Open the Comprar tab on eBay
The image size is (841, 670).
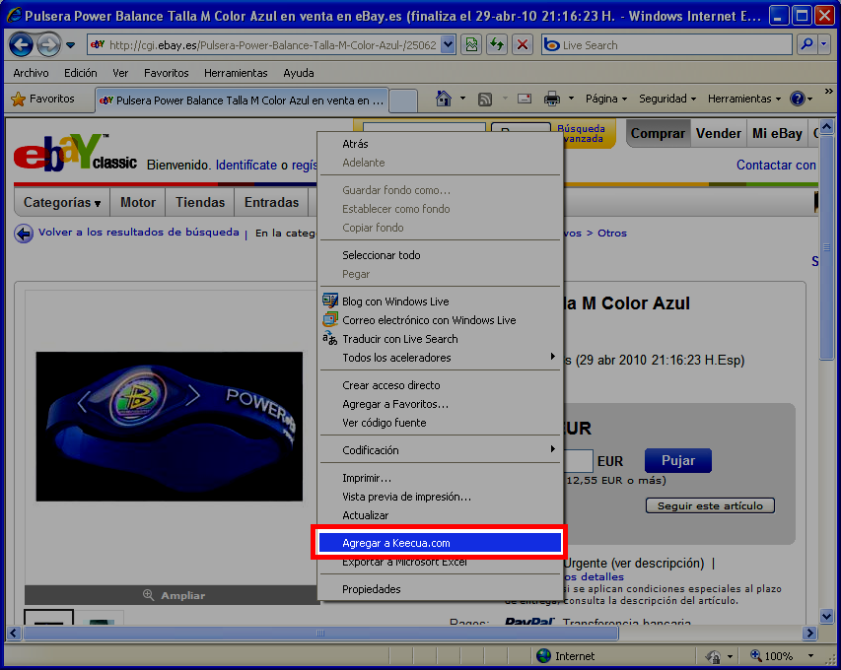[x=658, y=133]
